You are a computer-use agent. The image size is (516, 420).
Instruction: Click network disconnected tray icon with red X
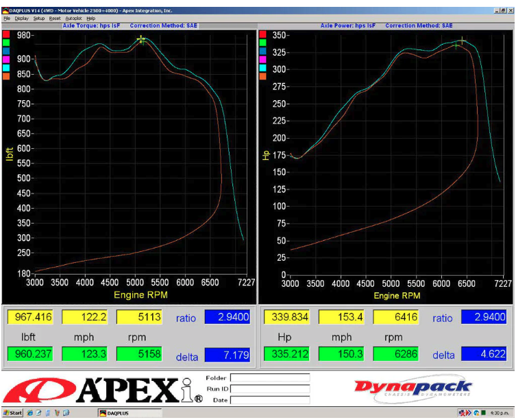point(462,412)
